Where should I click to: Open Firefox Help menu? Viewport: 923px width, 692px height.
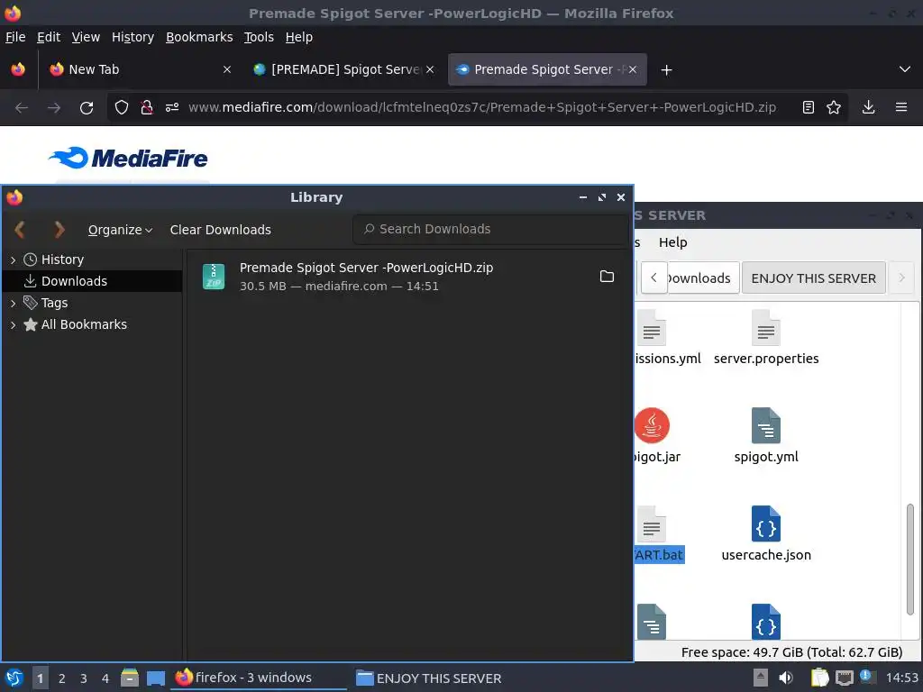pyautogui.click(x=299, y=37)
